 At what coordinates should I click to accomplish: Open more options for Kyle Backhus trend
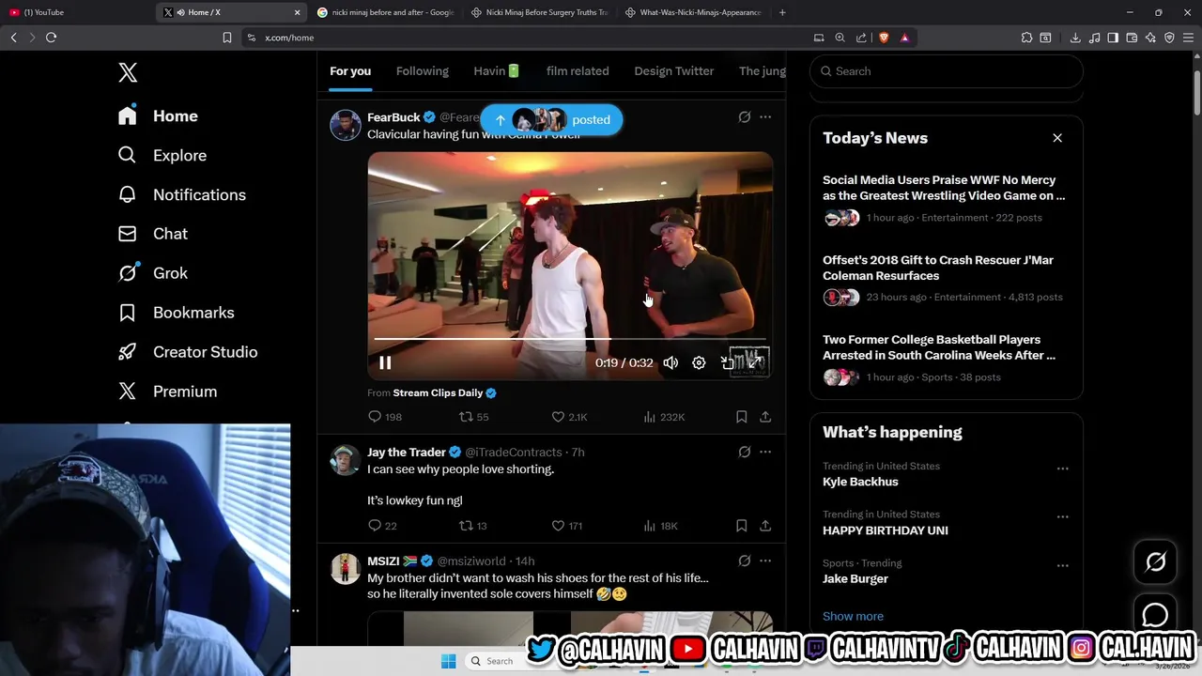1062,469
